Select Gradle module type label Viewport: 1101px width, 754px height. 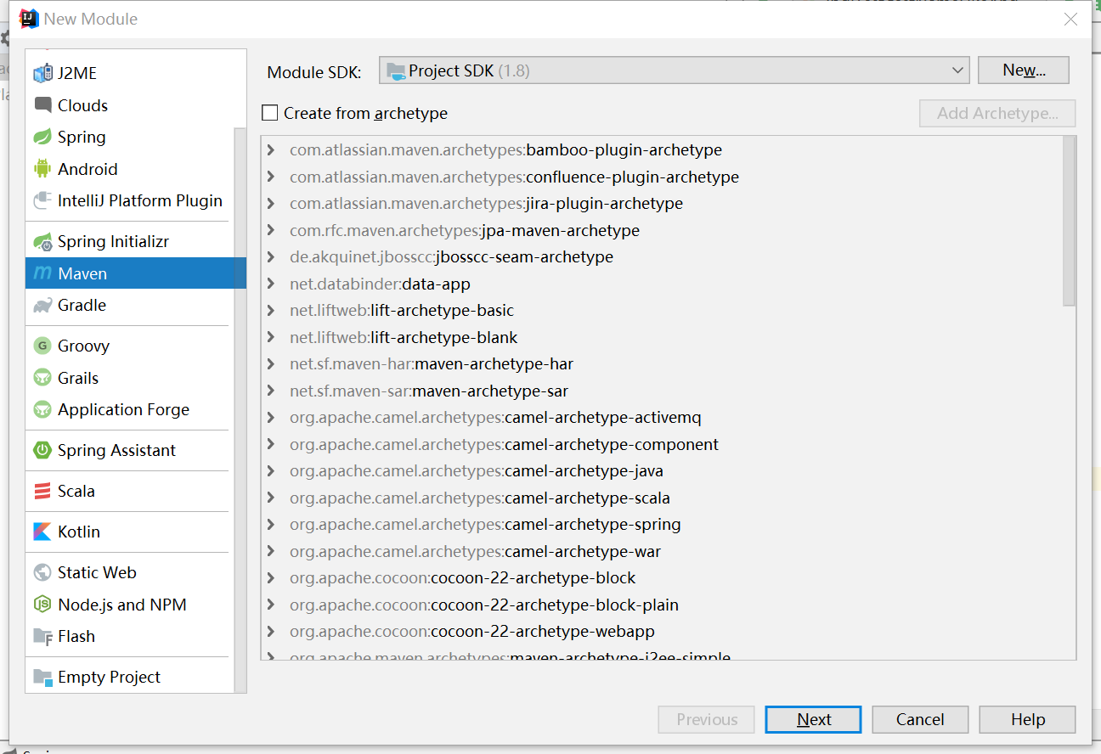point(82,306)
